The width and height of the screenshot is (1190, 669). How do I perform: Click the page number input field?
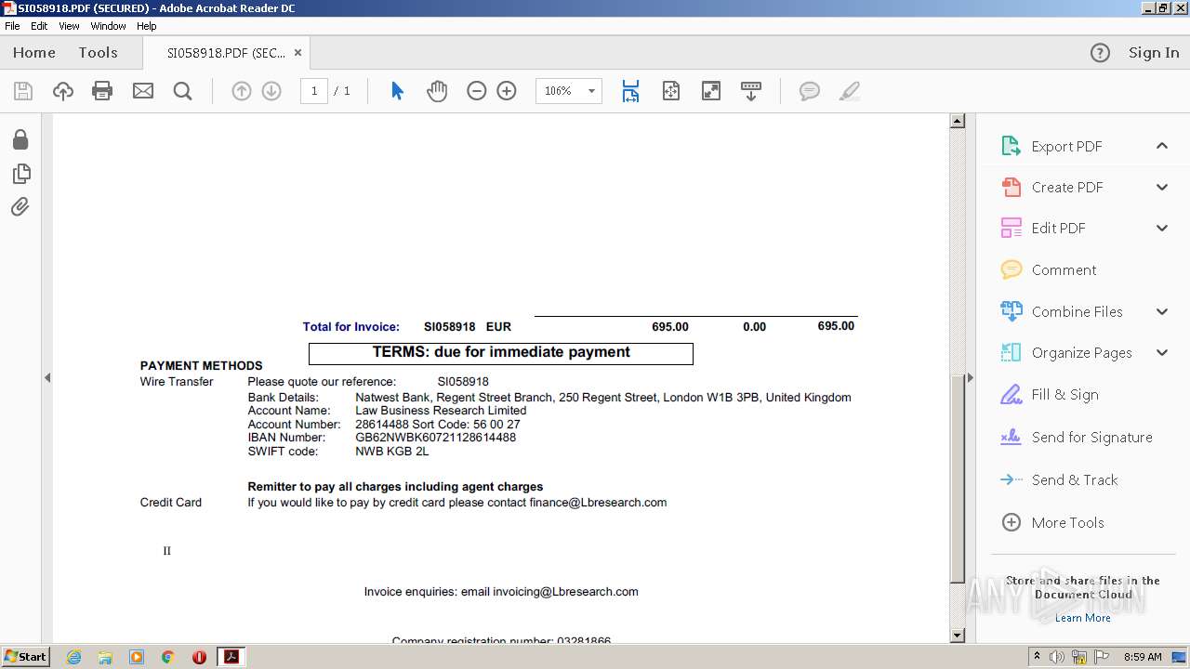314,91
